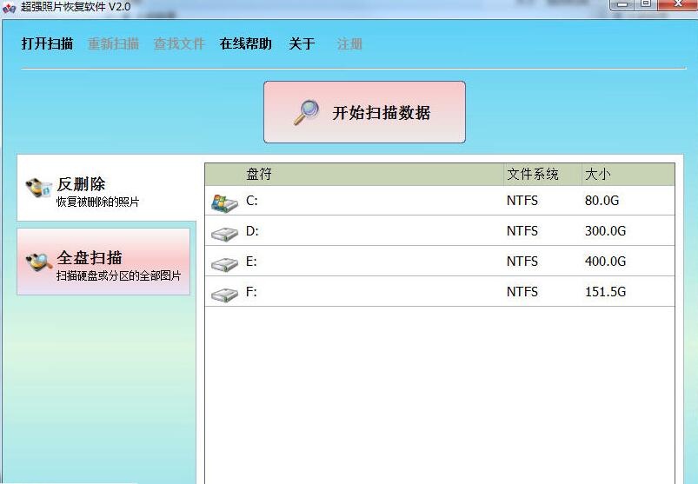Click the undelete recycle bin icon

tap(39, 189)
